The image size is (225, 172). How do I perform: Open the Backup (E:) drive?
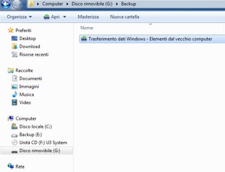pyautogui.click(x=31, y=135)
